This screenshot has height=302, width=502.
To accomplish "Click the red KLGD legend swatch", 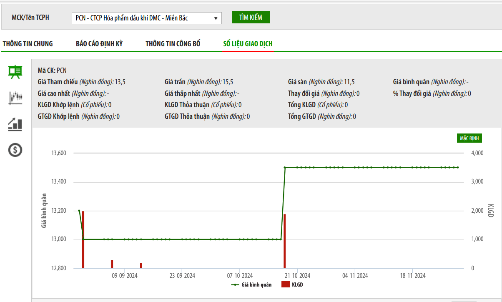I will pos(286,285).
